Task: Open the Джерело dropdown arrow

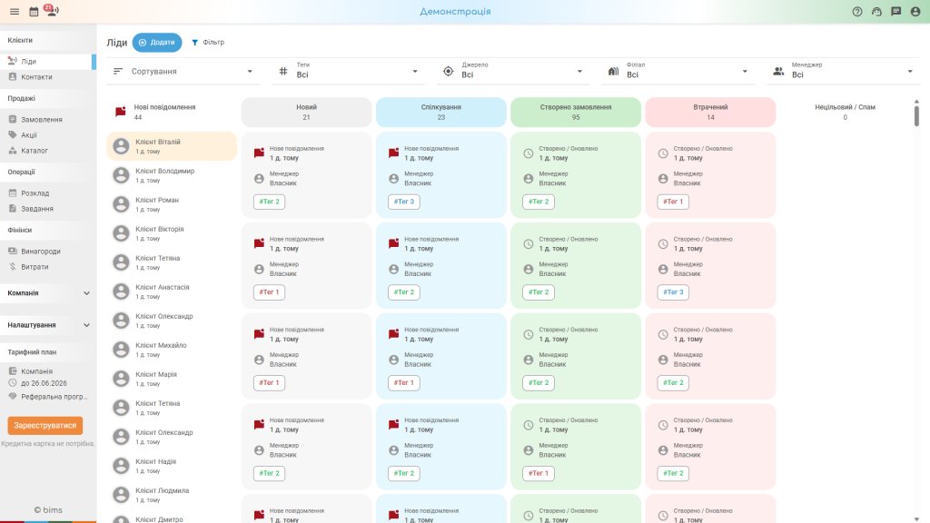Action: [579, 71]
